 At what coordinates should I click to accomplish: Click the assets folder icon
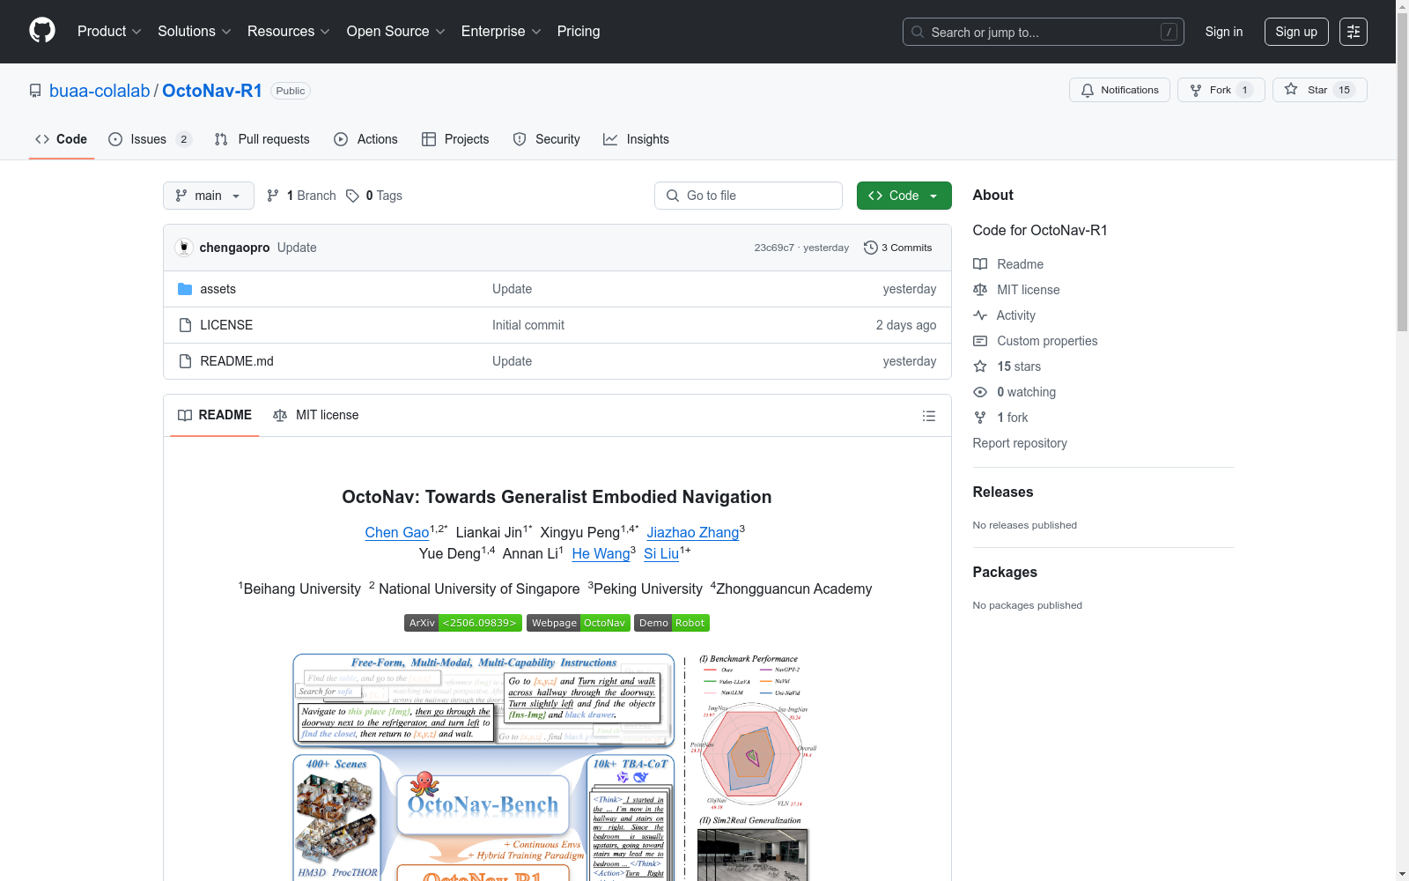[185, 289]
